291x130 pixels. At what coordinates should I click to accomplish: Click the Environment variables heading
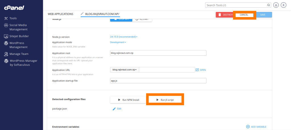pyautogui.click(x=66, y=127)
